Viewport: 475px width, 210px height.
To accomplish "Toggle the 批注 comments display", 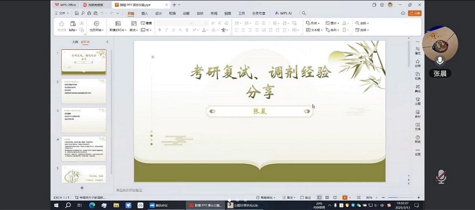I will pos(306,197).
